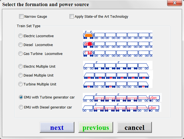Click the dialog title 'Select the formation and power source'

click(46, 4)
